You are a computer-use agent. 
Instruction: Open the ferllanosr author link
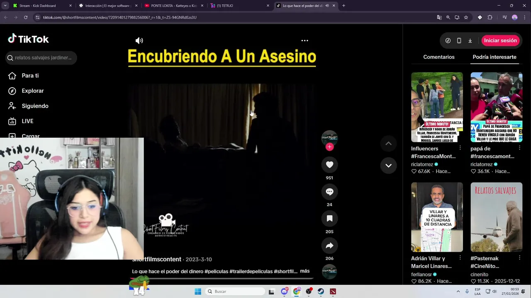(x=421, y=274)
